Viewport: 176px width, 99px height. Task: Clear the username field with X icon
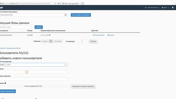point(65,65)
